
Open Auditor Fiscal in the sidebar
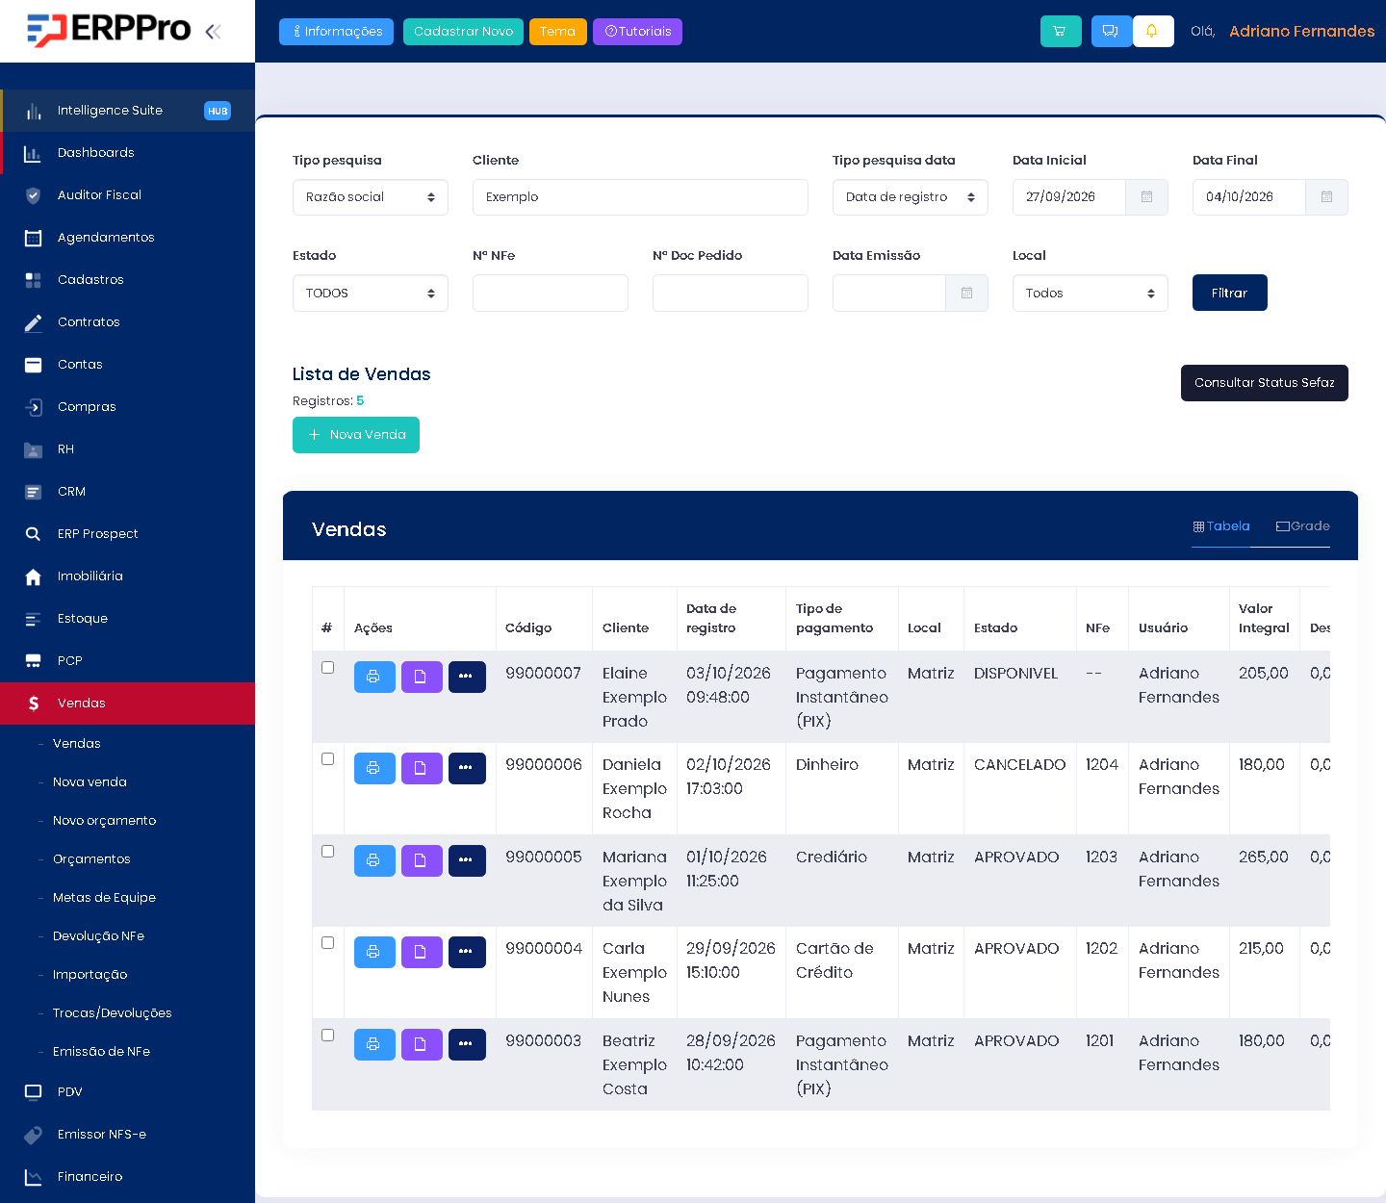coord(127,195)
